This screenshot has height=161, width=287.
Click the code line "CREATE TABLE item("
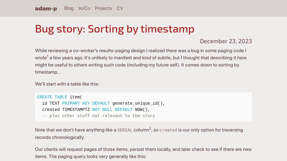pos(59,97)
